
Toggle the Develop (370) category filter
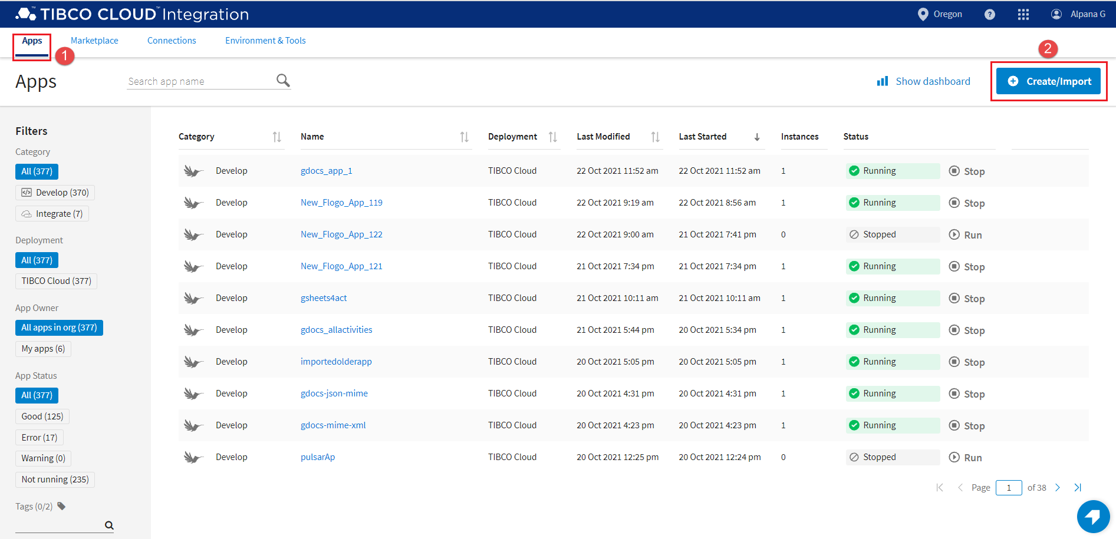pos(55,193)
